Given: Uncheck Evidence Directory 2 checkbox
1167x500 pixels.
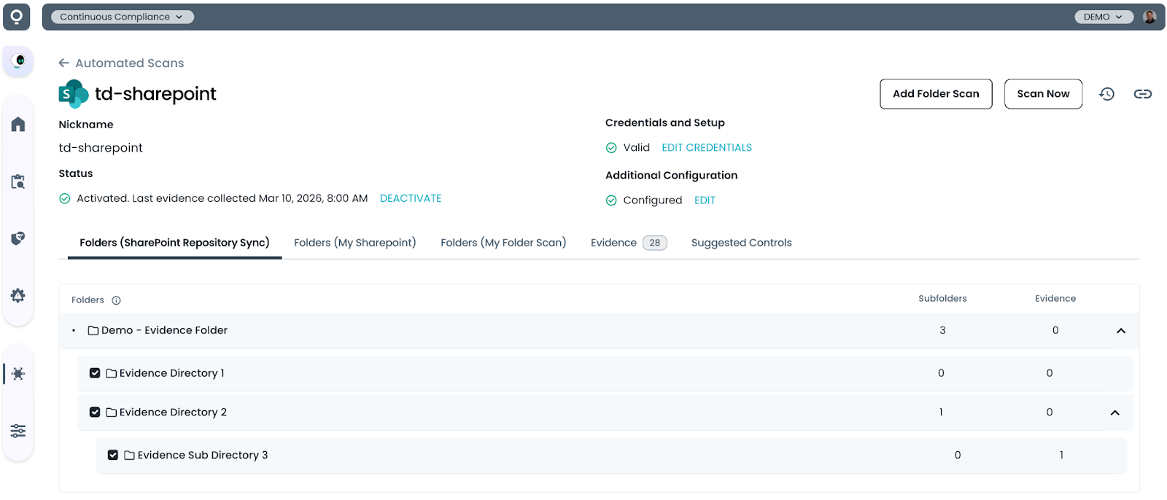Looking at the screenshot, I should pos(95,413).
